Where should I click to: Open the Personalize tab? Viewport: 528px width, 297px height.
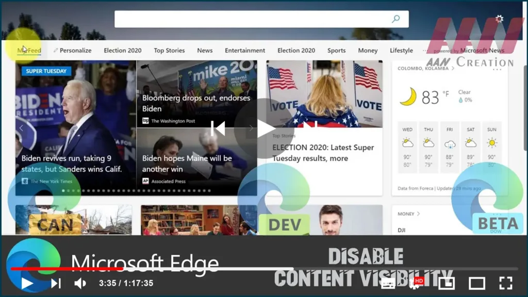[x=72, y=51]
